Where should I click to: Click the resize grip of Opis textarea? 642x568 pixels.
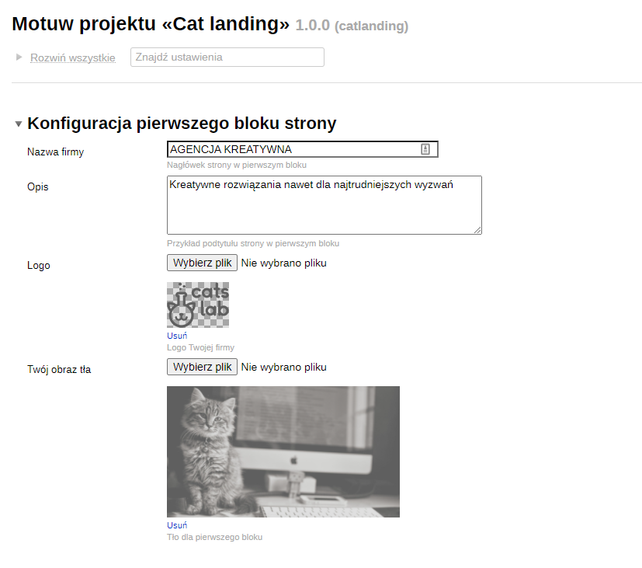coord(477,230)
